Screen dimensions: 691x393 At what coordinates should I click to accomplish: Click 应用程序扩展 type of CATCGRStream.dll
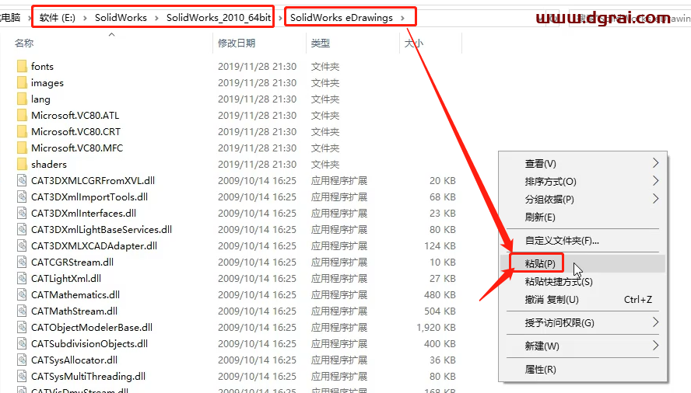pos(339,263)
